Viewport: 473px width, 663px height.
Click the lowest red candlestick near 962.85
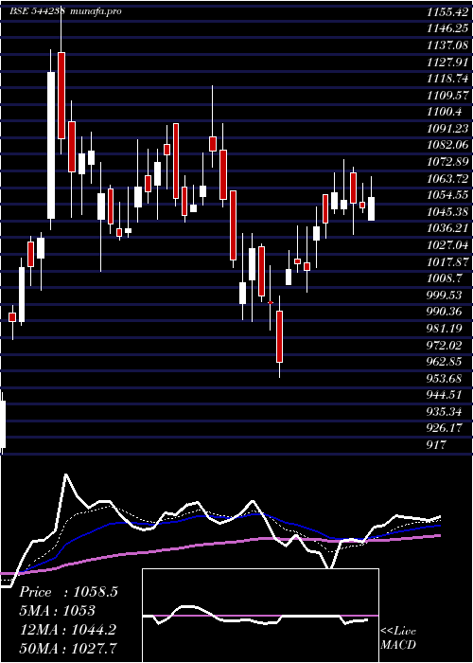pyautogui.click(x=280, y=336)
